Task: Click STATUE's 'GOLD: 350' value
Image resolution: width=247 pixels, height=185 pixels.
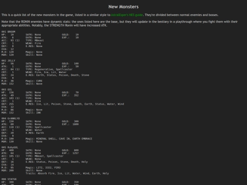Action: (x=70, y=182)
